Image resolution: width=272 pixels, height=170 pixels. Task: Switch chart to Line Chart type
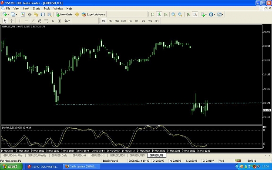pos(166,14)
